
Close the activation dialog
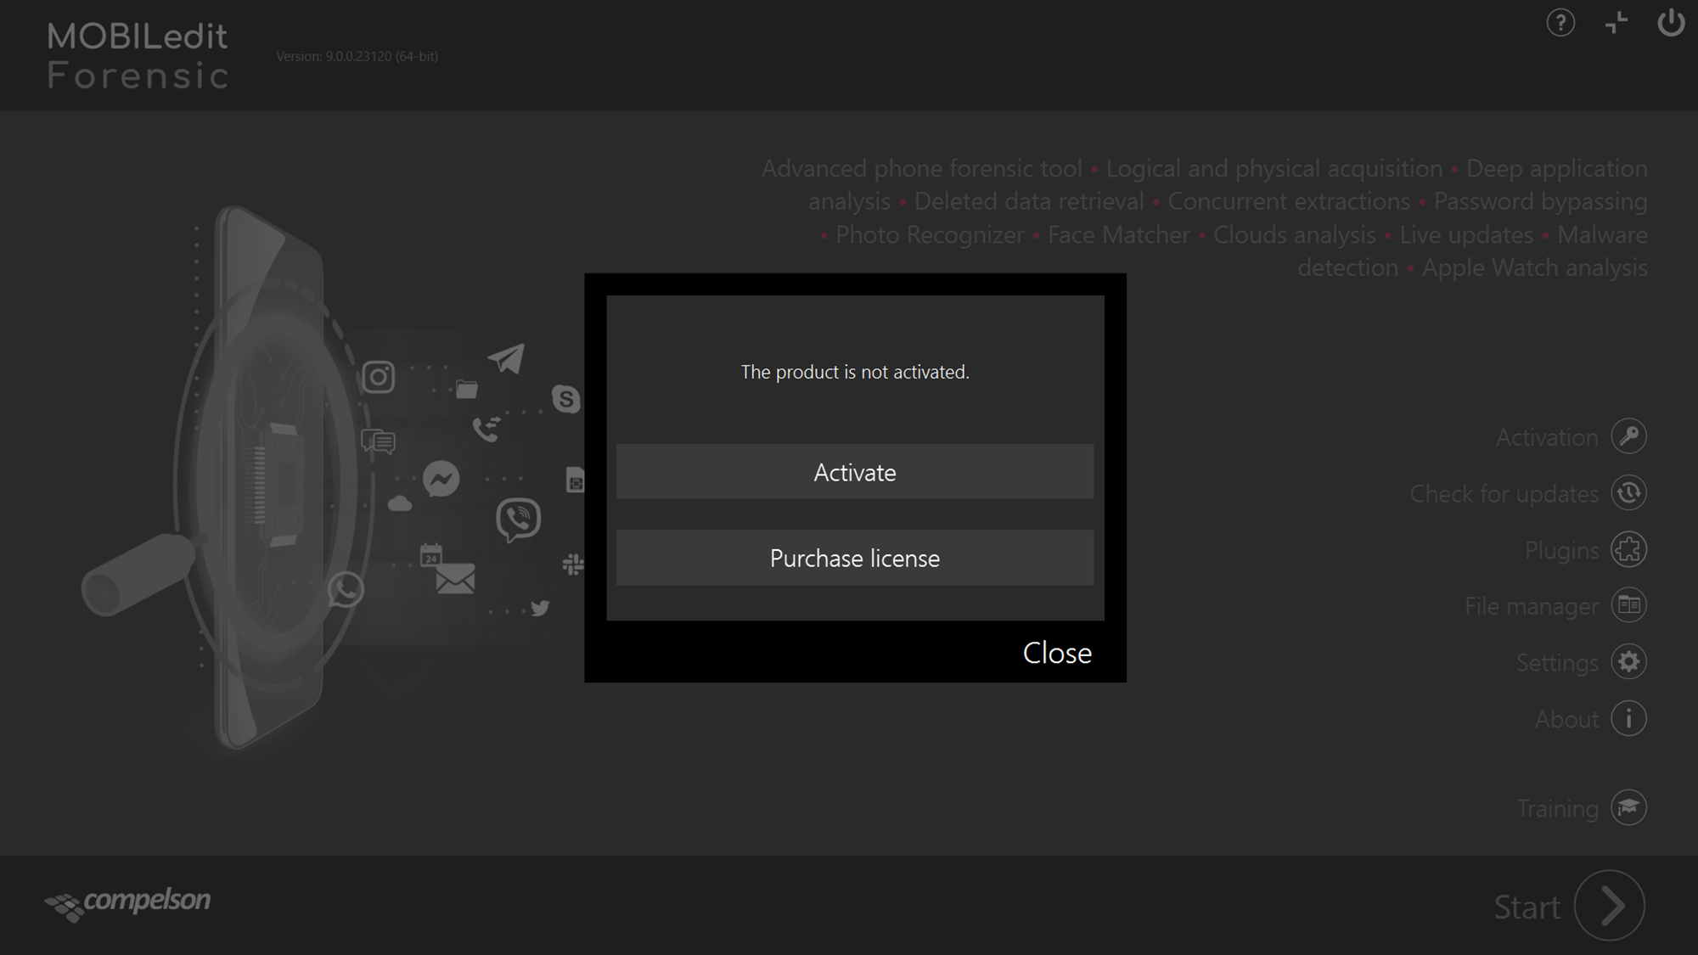1056,653
